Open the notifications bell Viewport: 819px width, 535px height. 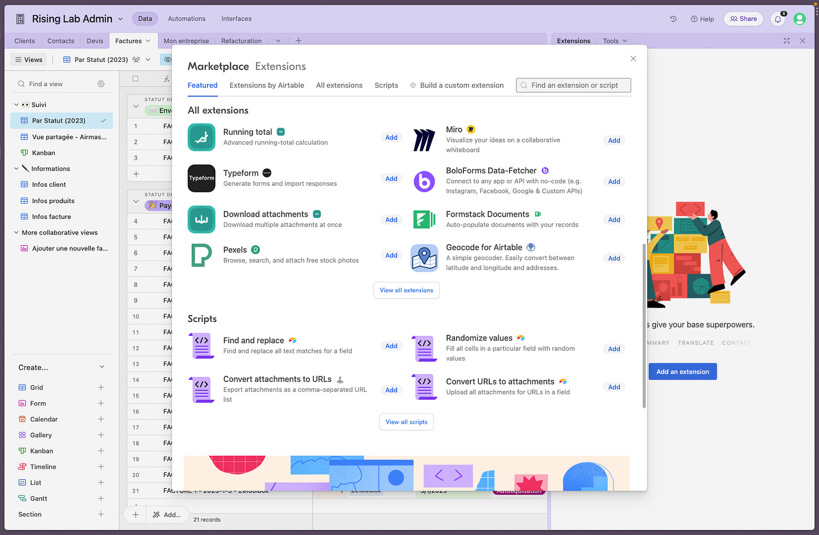(x=778, y=19)
